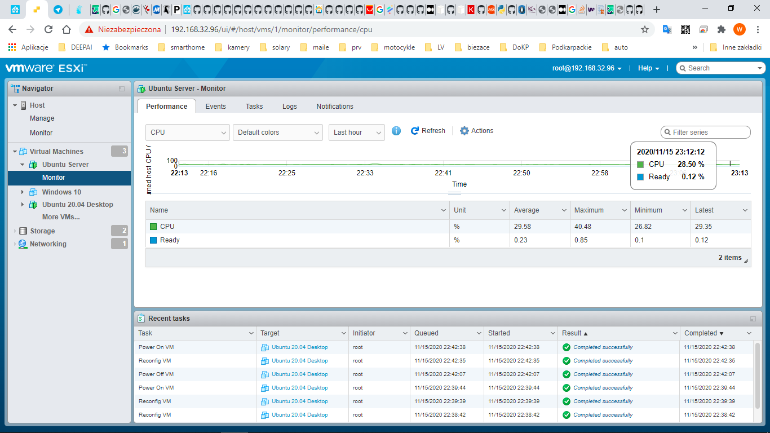Switch to the Notifications tab
The image size is (770, 433).
[335, 106]
